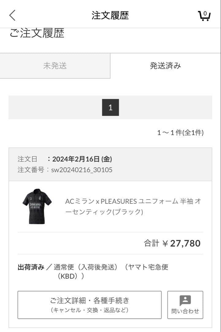Viewport: 221px width, 332px height.
Task: Select the 発送済み tab
Action: [x=166, y=65]
